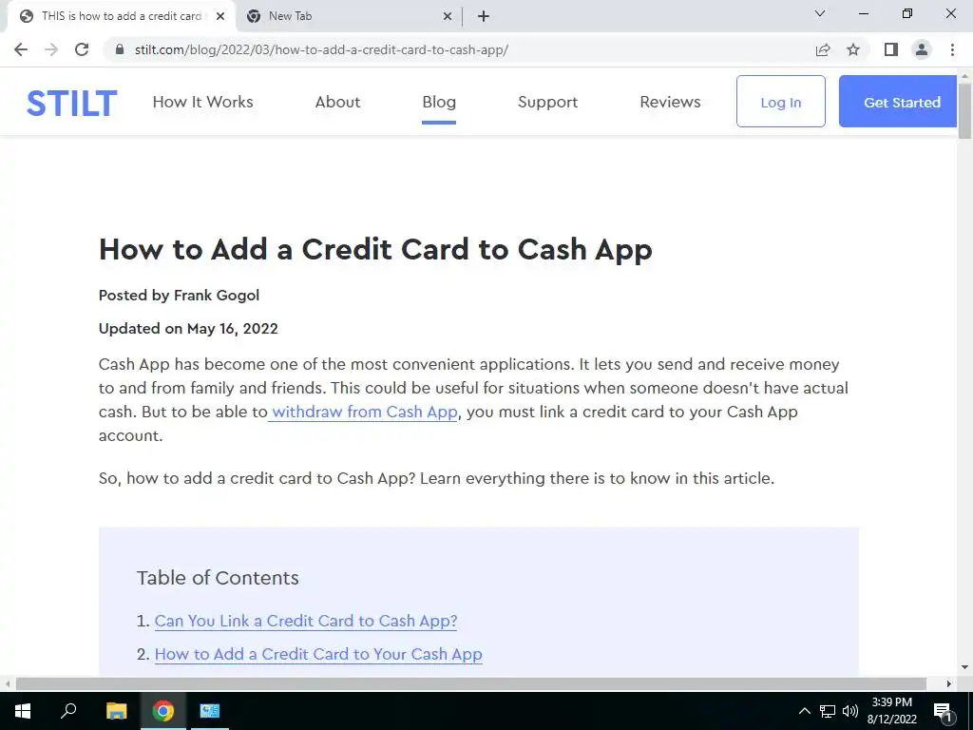Click the network tray icon

[x=828, y=711]
